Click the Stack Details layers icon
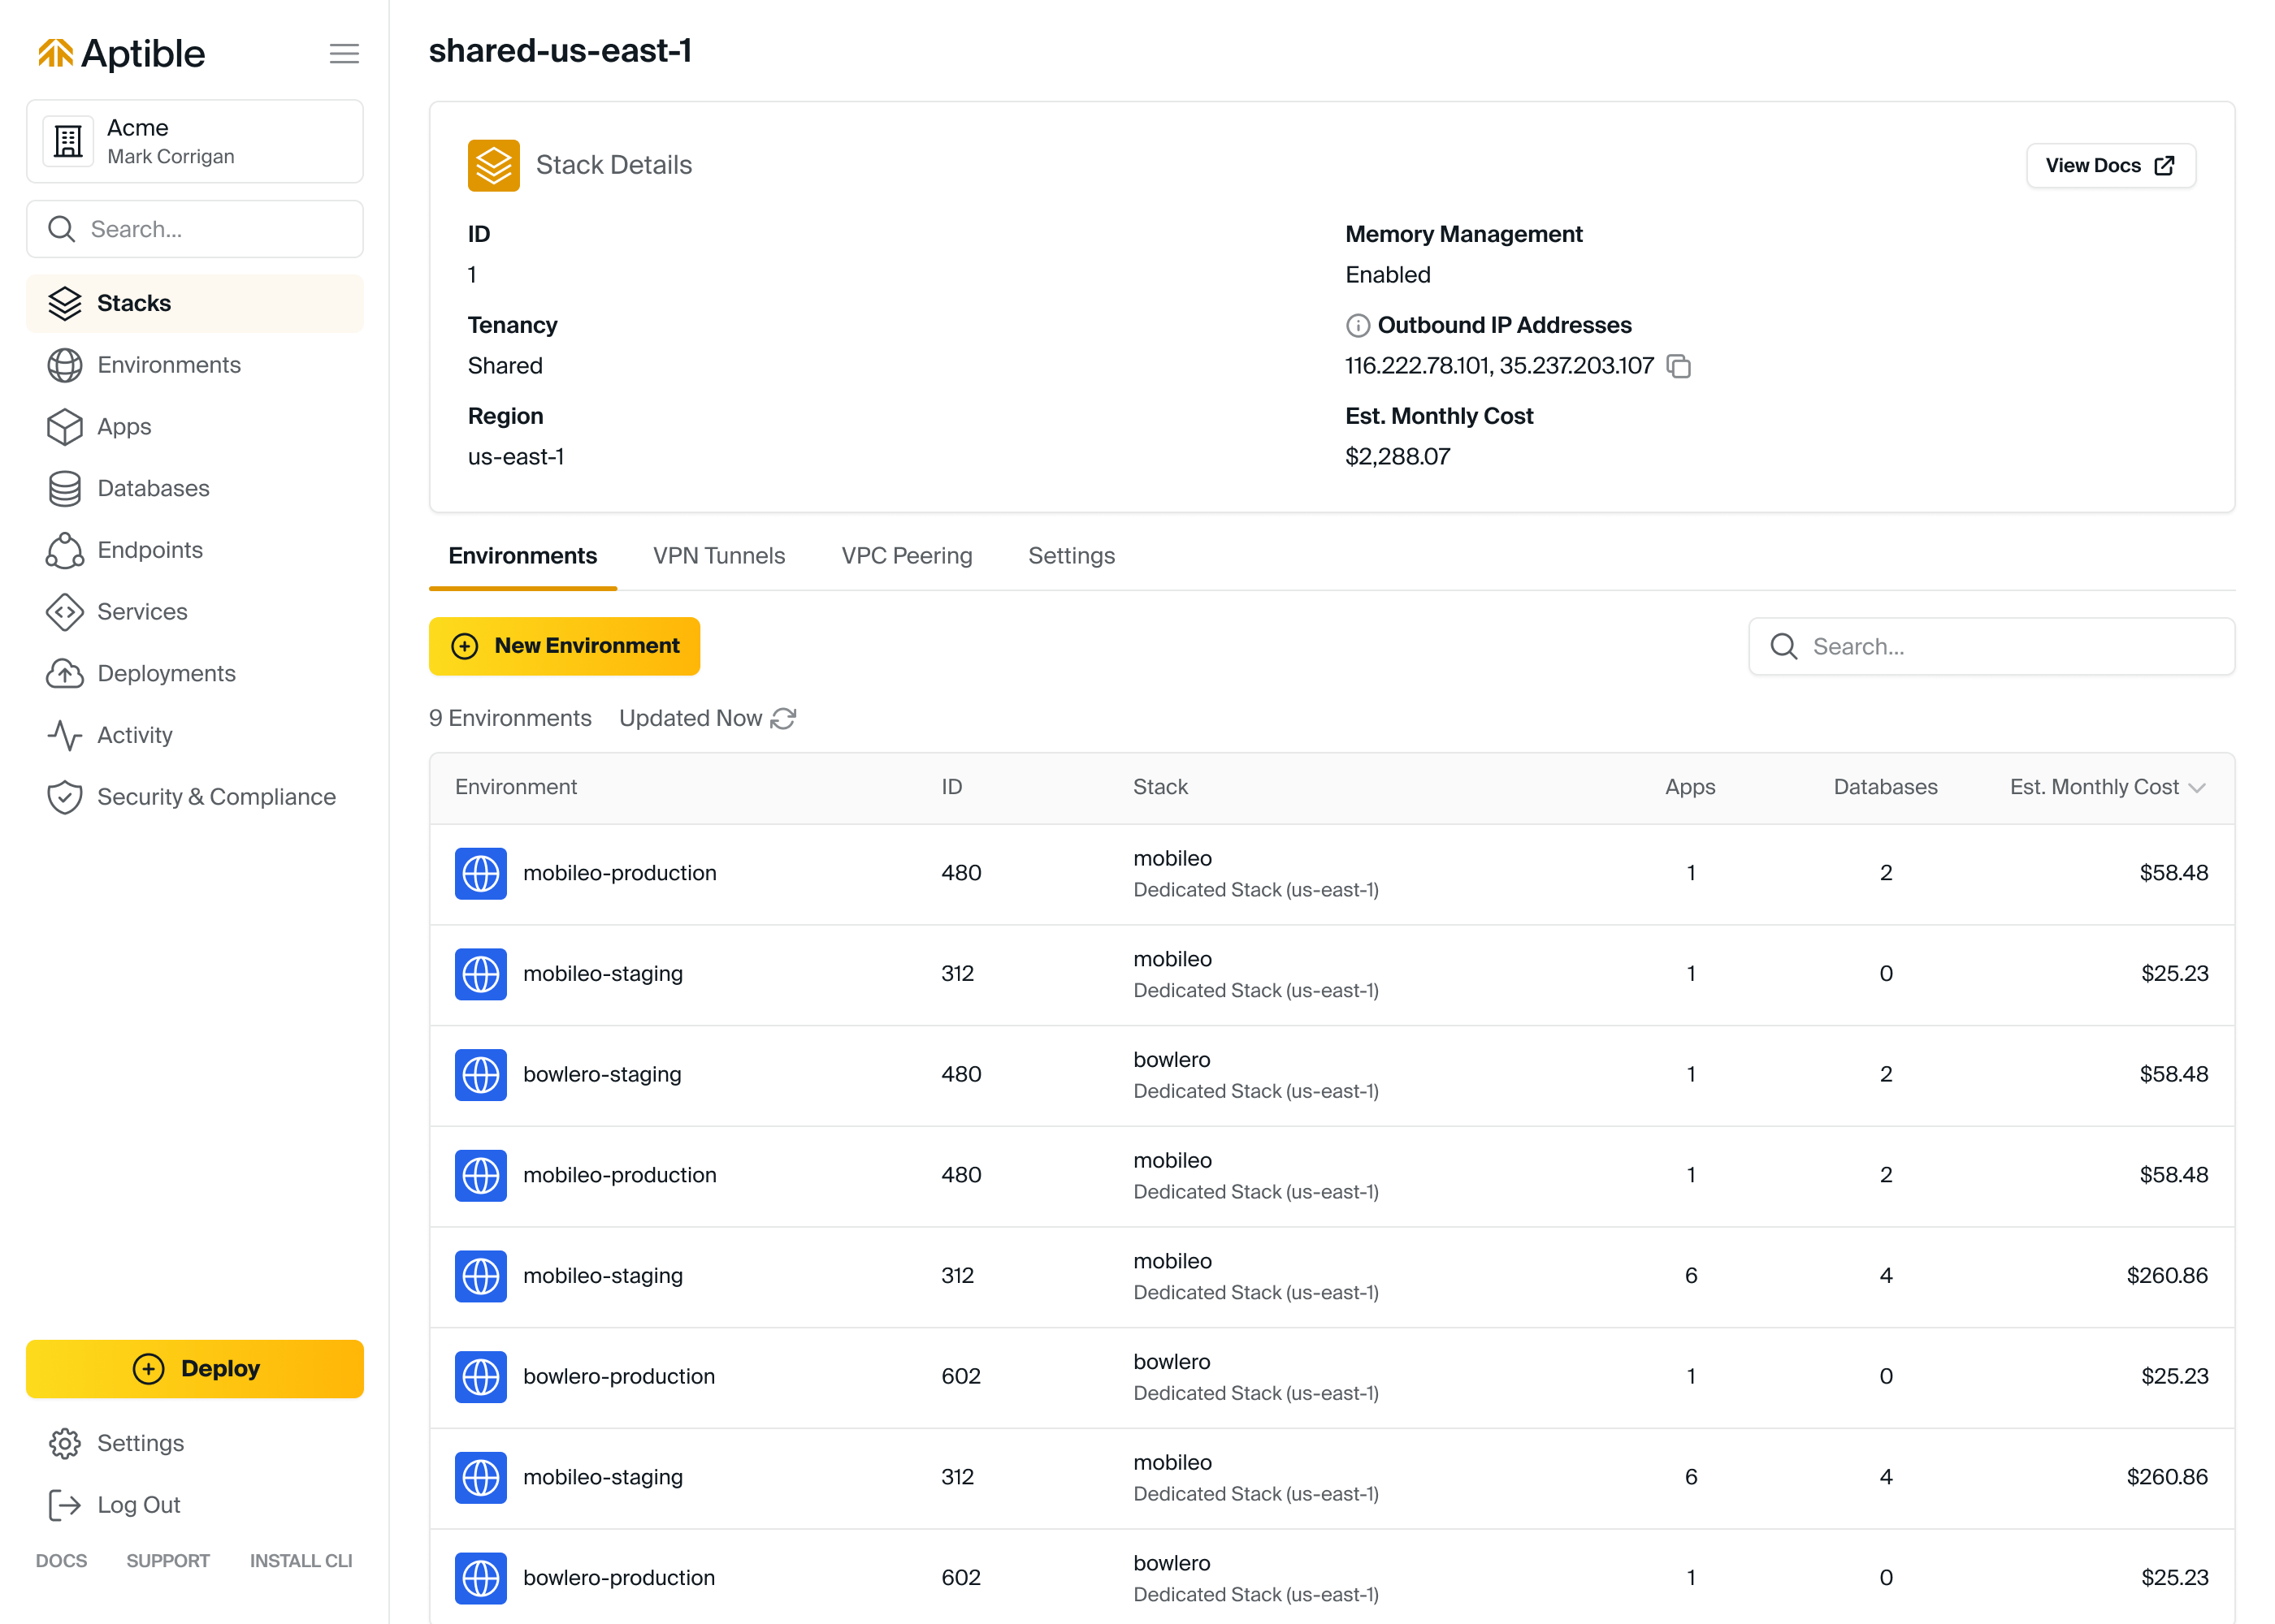The image size is (2275, 1624). click(x=493, y=165)
